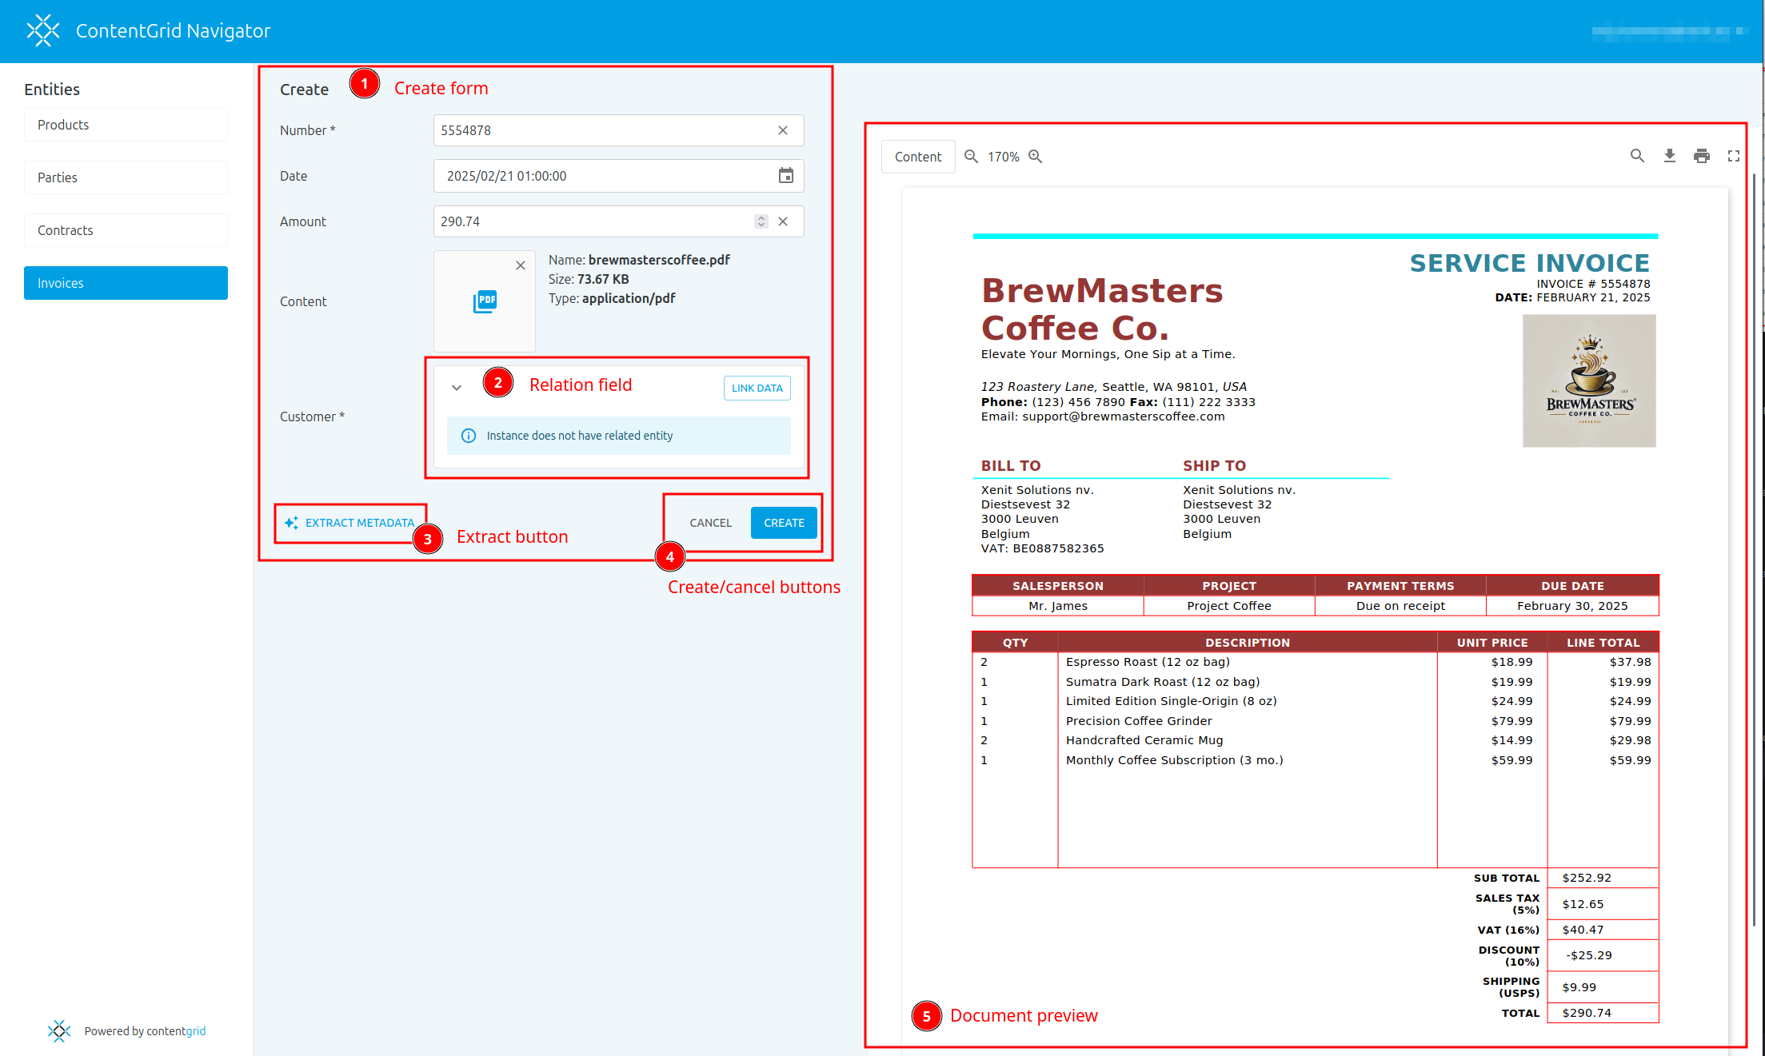This screenshot has height=1056, width=1765.
Task: Clear the Amount field with its X icon
Action: click(783, 221)
